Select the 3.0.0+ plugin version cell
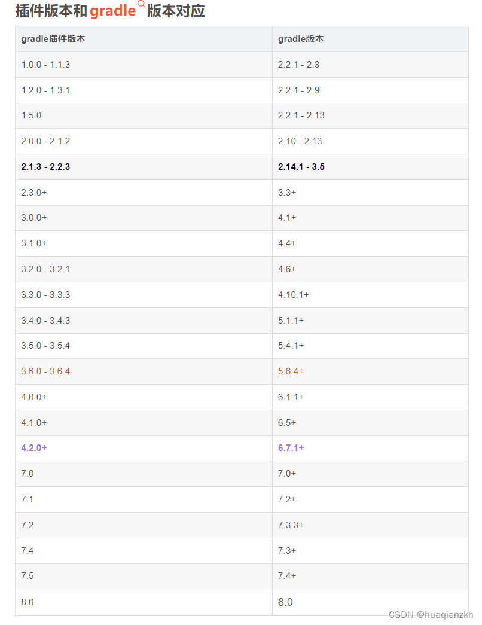Viewport: 482px width, 625px height. 144,218
